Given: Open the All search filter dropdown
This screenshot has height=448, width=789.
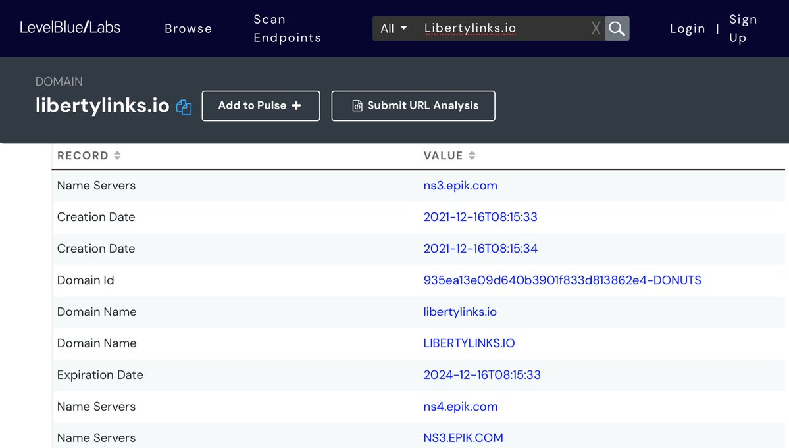Looking at the screenshot, I should click(394, 28).
